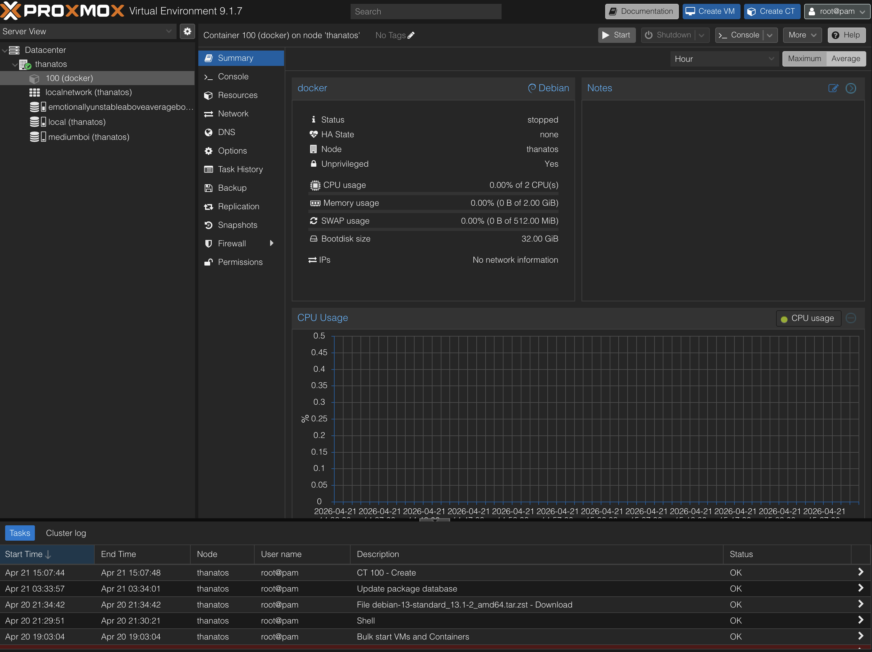Click the SWAP usage progress bar
The width and height of the screenshot is (872, 652).
coord(433,229)
